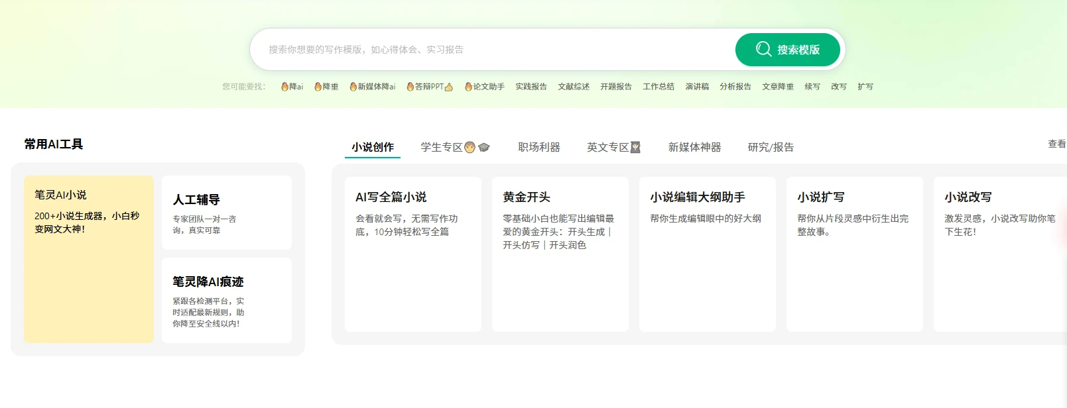
Task: Open the 实践报告 suggestion link
Action: pos(531,87)
